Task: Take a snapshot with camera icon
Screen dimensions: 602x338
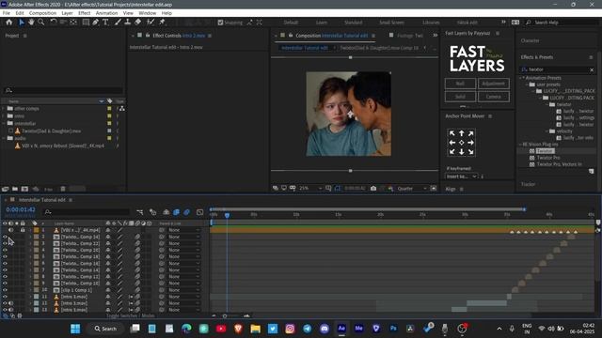Action: 373,188
